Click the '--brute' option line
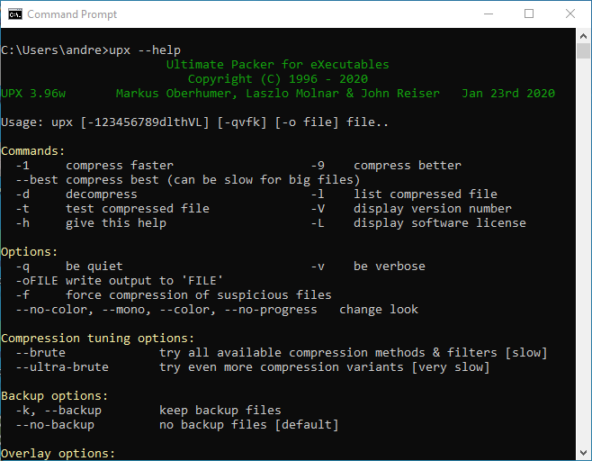592x461 pixels. pyautogui.click(x=282, y=353)
